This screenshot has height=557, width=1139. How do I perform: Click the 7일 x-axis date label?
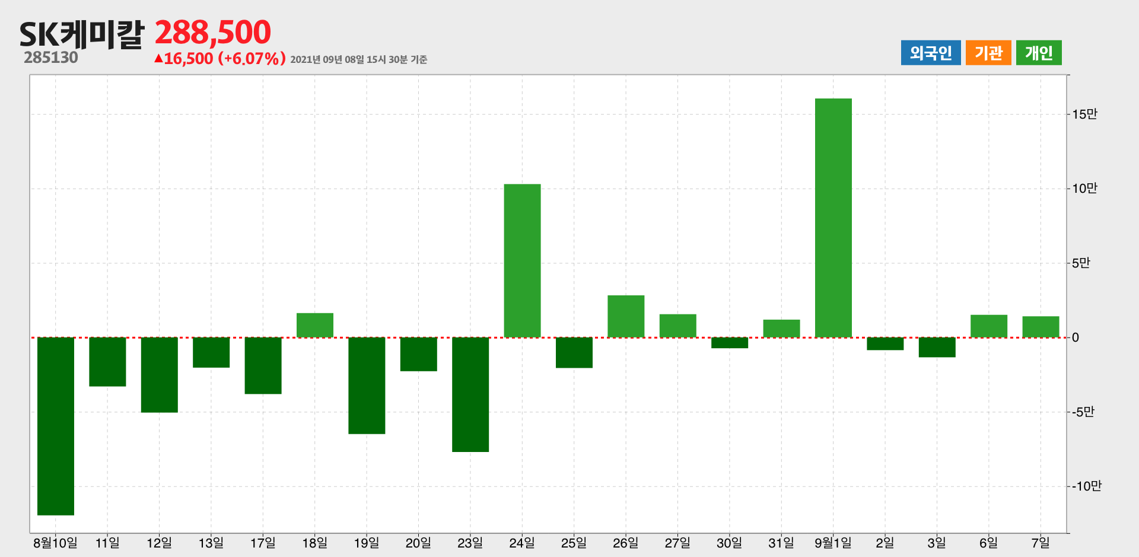coord(1041,543)
